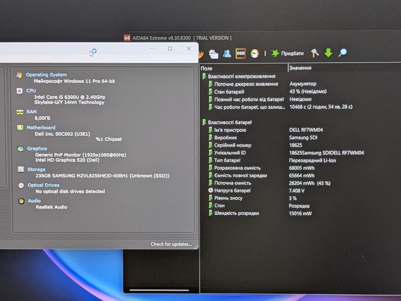Open the Audio section link
Image resolution: width=401 pixels, height=301 pixels.
34,201
